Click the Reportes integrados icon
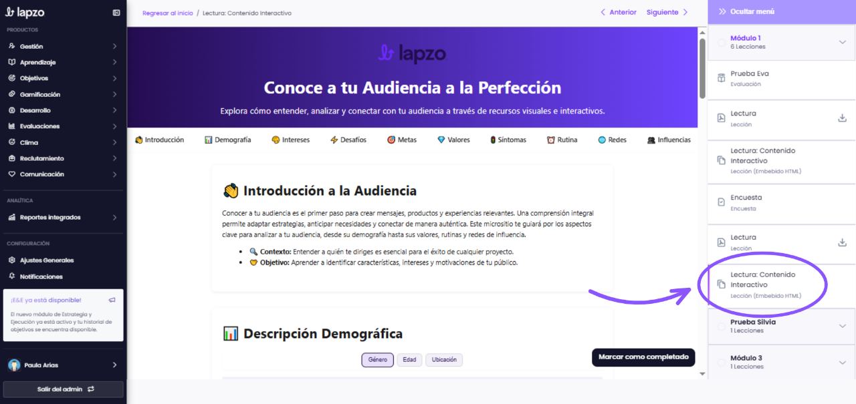 pyautogui.click(x=12, y=217)
